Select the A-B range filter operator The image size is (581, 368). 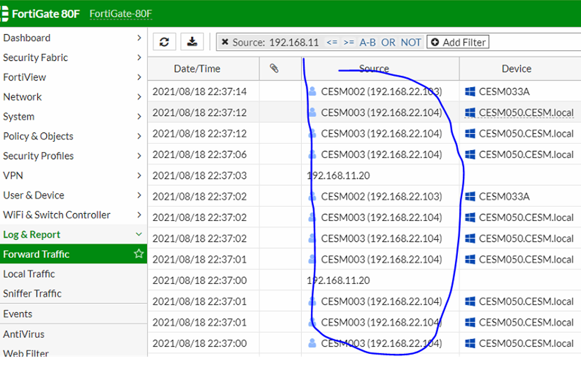368,42
